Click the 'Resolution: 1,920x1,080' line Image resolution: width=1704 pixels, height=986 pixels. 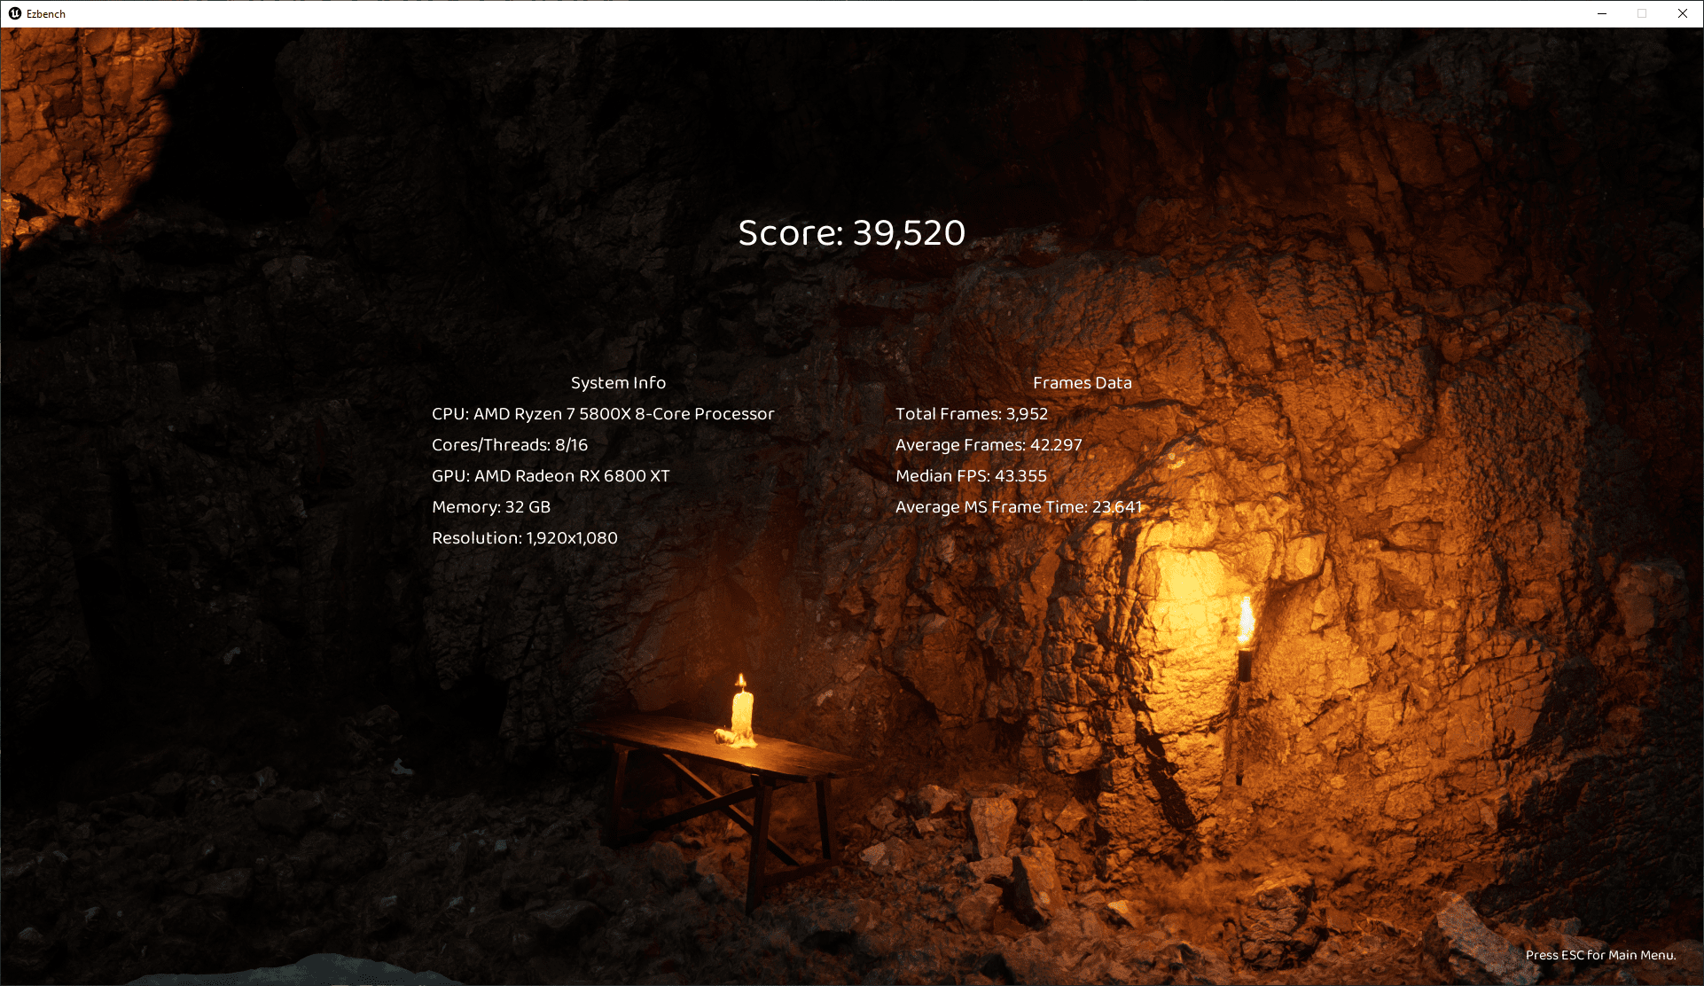(x=525, y=538)
